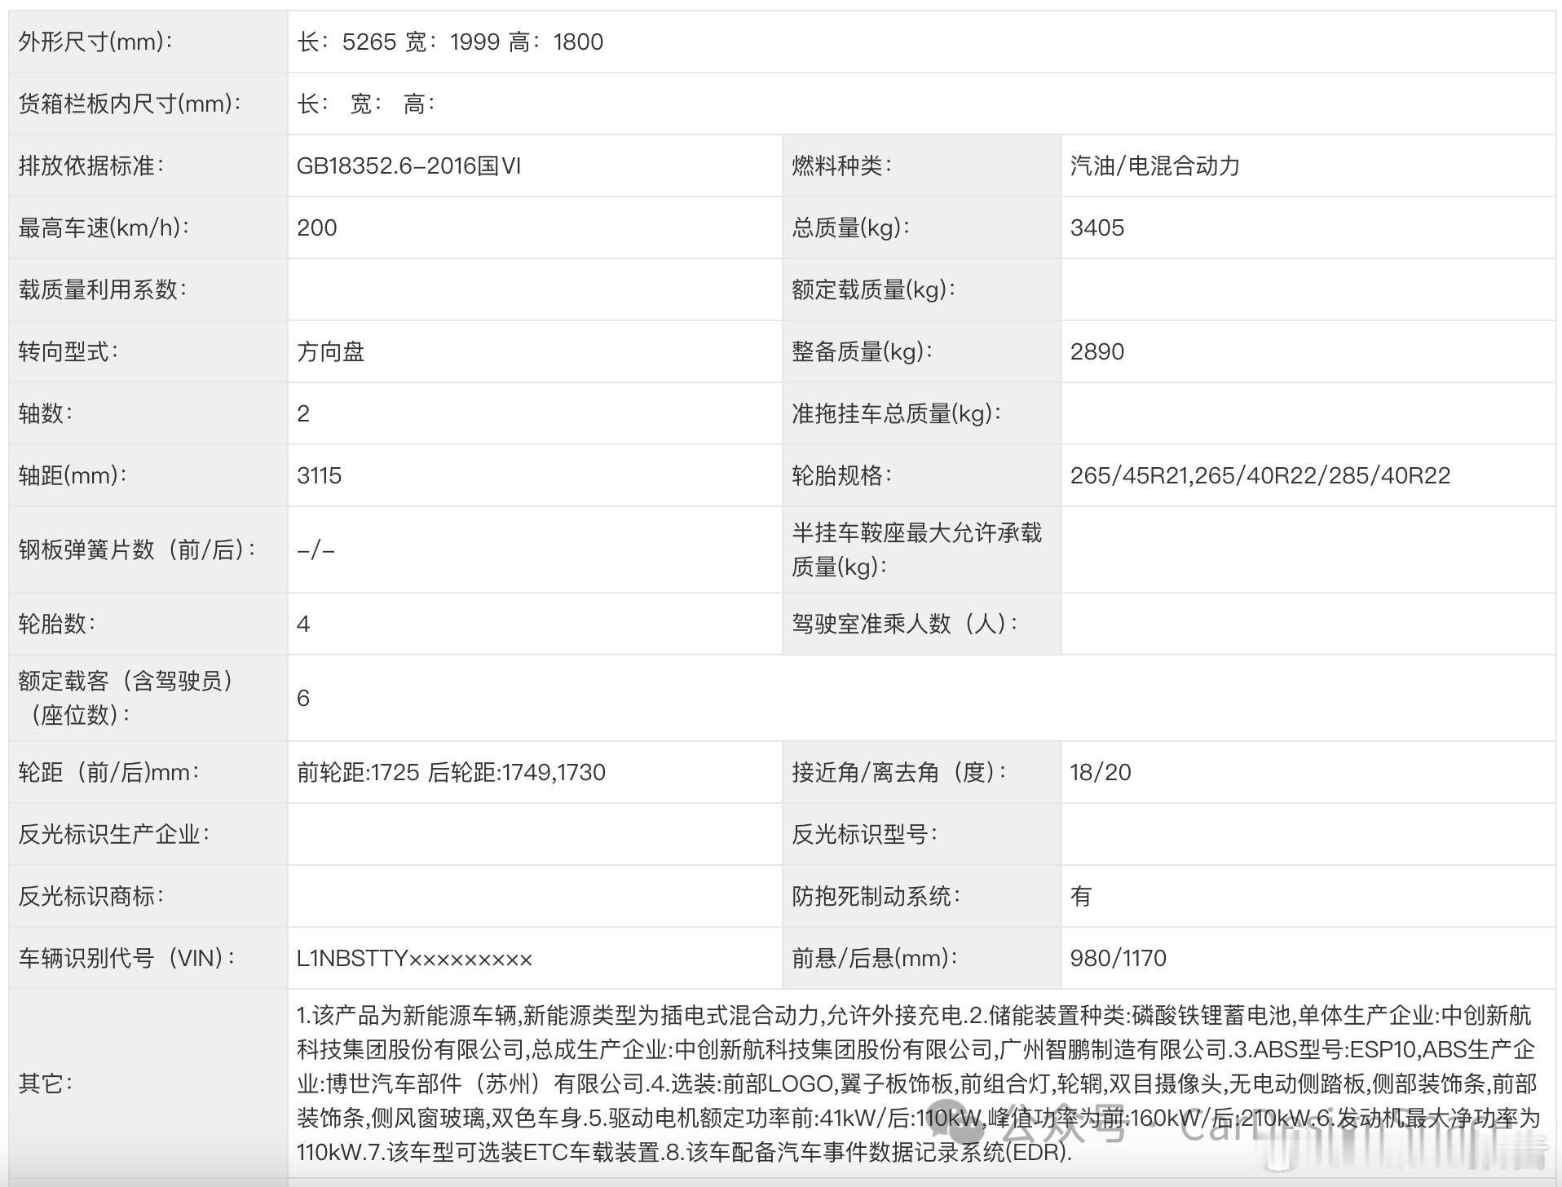This screenshot has width=1562, height=1187.
Task: Select the dimension value 5265 宽 1999 高 1800
Action: [451, 42]
